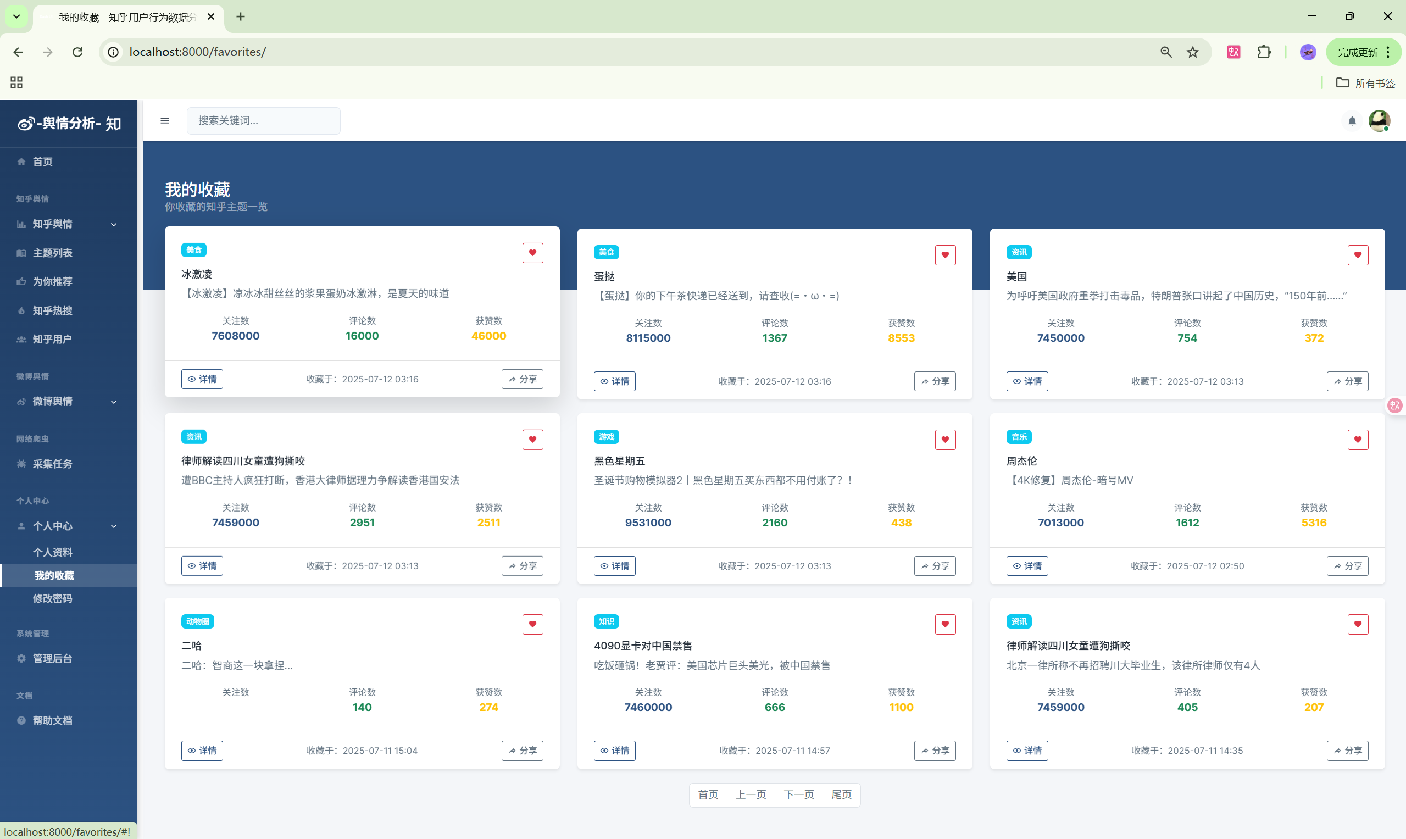Toggle the hamburger sidebar menu icon
Image resolution: width=1406 pixels, height=839 pixels.
[x=164, y=120]
